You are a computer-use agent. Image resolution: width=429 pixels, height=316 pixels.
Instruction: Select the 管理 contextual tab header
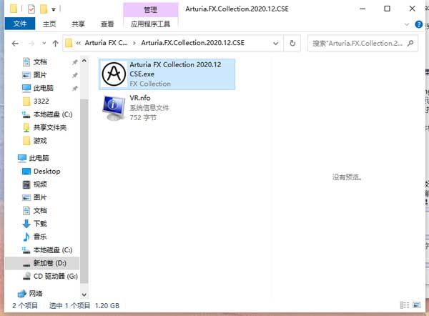(x=150, y=10)
